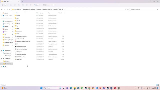Open the Domov home item in sidebar
This screenshot has height=90, width=160.
[5, 13]
